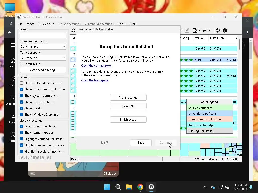Open the Help menu
The image size is (258, 193).
tap(133, 24)
